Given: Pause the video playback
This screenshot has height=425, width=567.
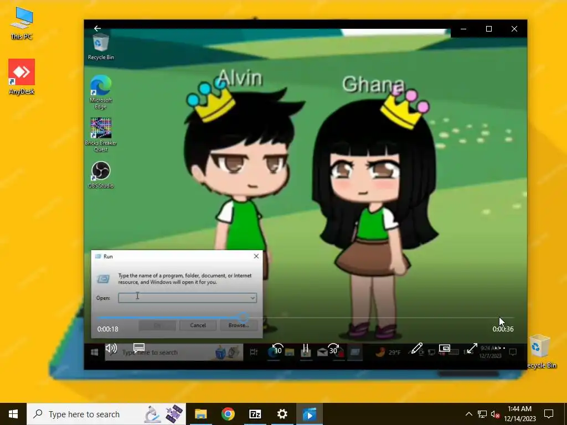Looking at the screenshot, I should click(x=306, y=349).
